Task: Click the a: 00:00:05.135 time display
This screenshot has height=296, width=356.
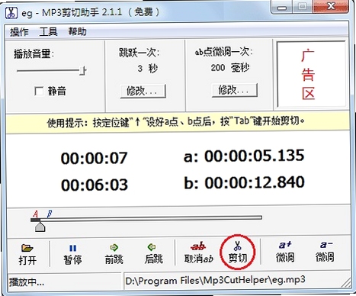Action: pos(244,156)
